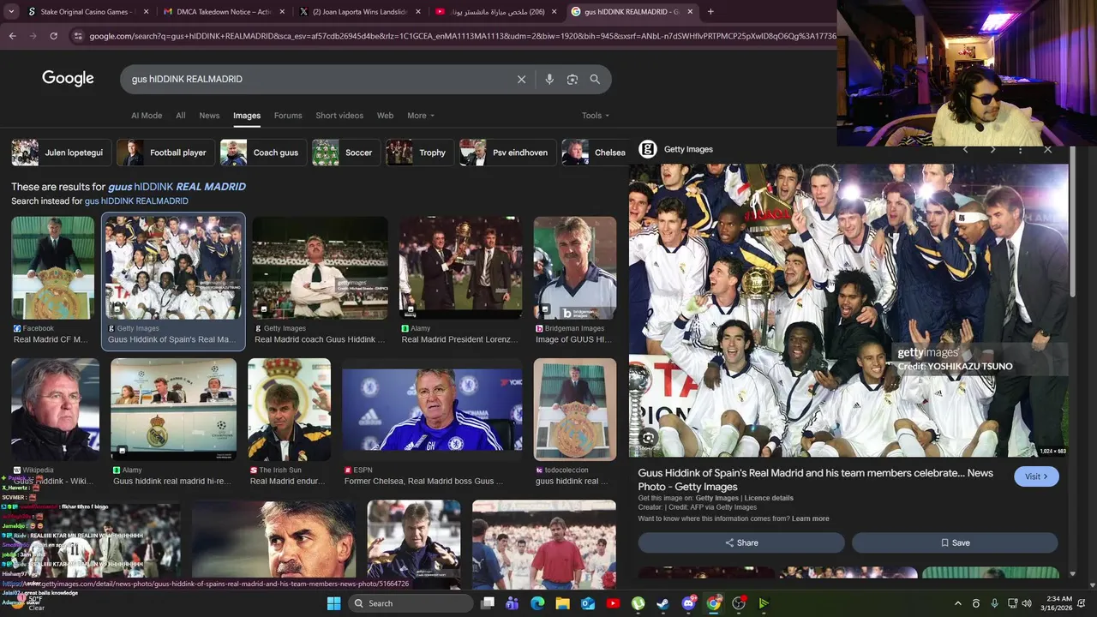
Task: Search instead for gus hIDDINK REALMADRID
Action: (136, 201)
